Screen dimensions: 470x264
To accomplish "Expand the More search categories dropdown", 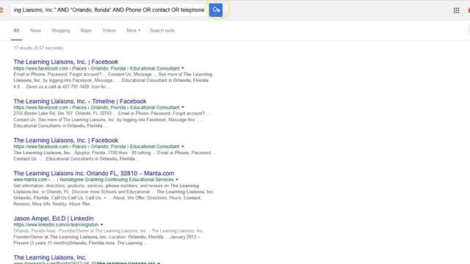I will (133, 31).
